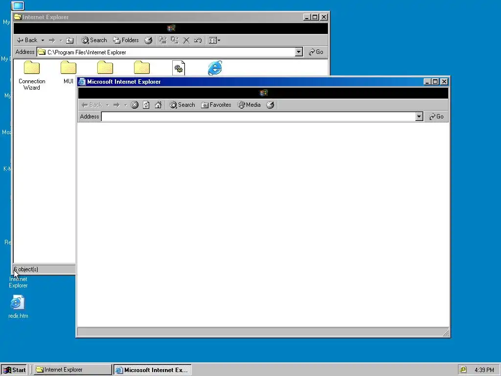
Task: Open Favorites in the browser toolbar
Action: (x=216, y=105)
